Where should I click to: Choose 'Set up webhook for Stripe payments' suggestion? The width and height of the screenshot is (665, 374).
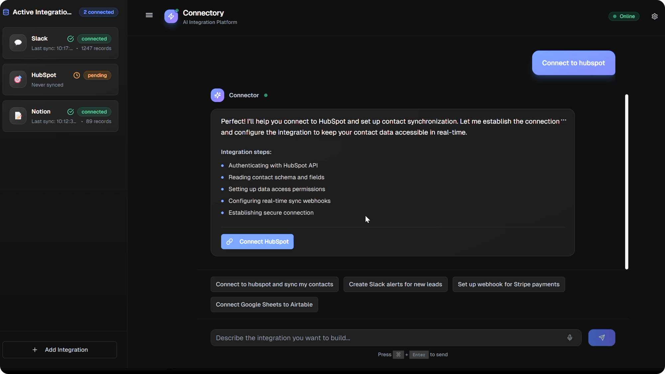[x=508, y=284]
